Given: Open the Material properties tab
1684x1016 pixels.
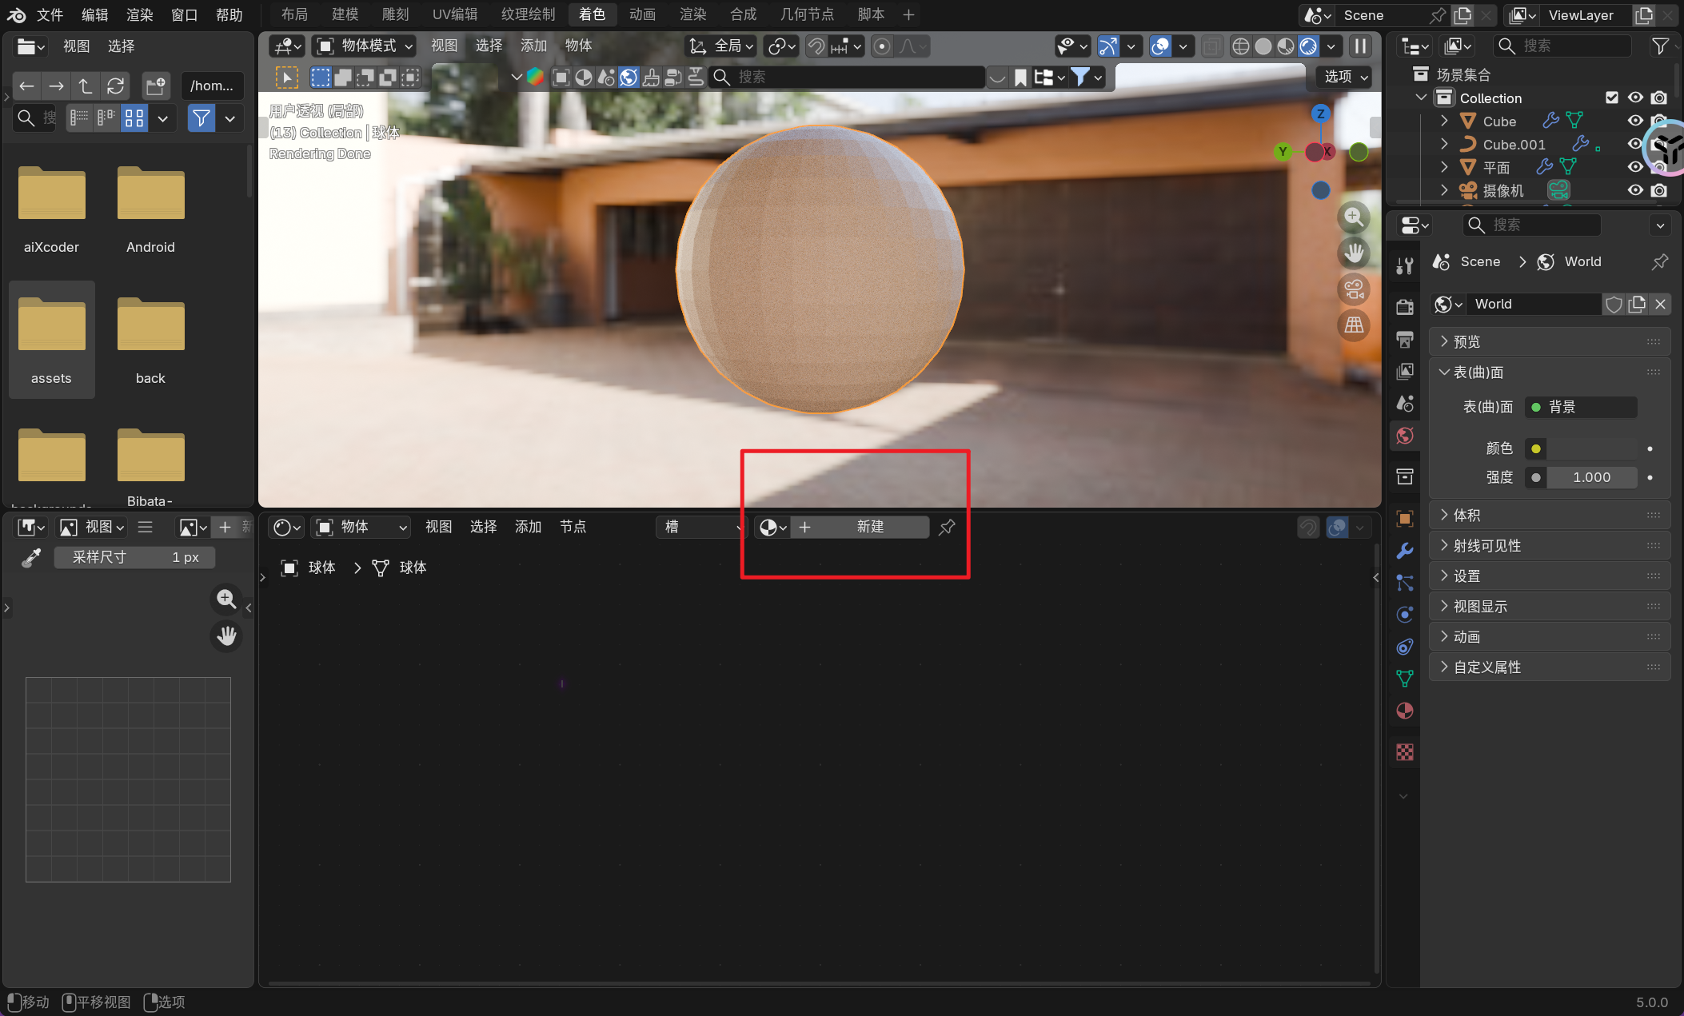Looking at the screenshot, I should tap(1404, 711).
